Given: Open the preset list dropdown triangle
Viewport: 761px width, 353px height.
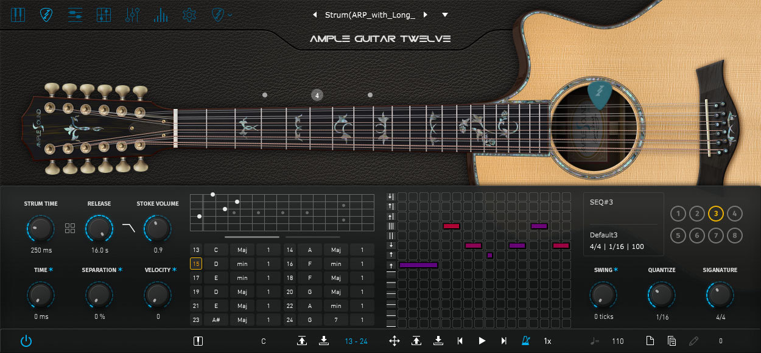Looking at the screenshot, I should 445,15.
